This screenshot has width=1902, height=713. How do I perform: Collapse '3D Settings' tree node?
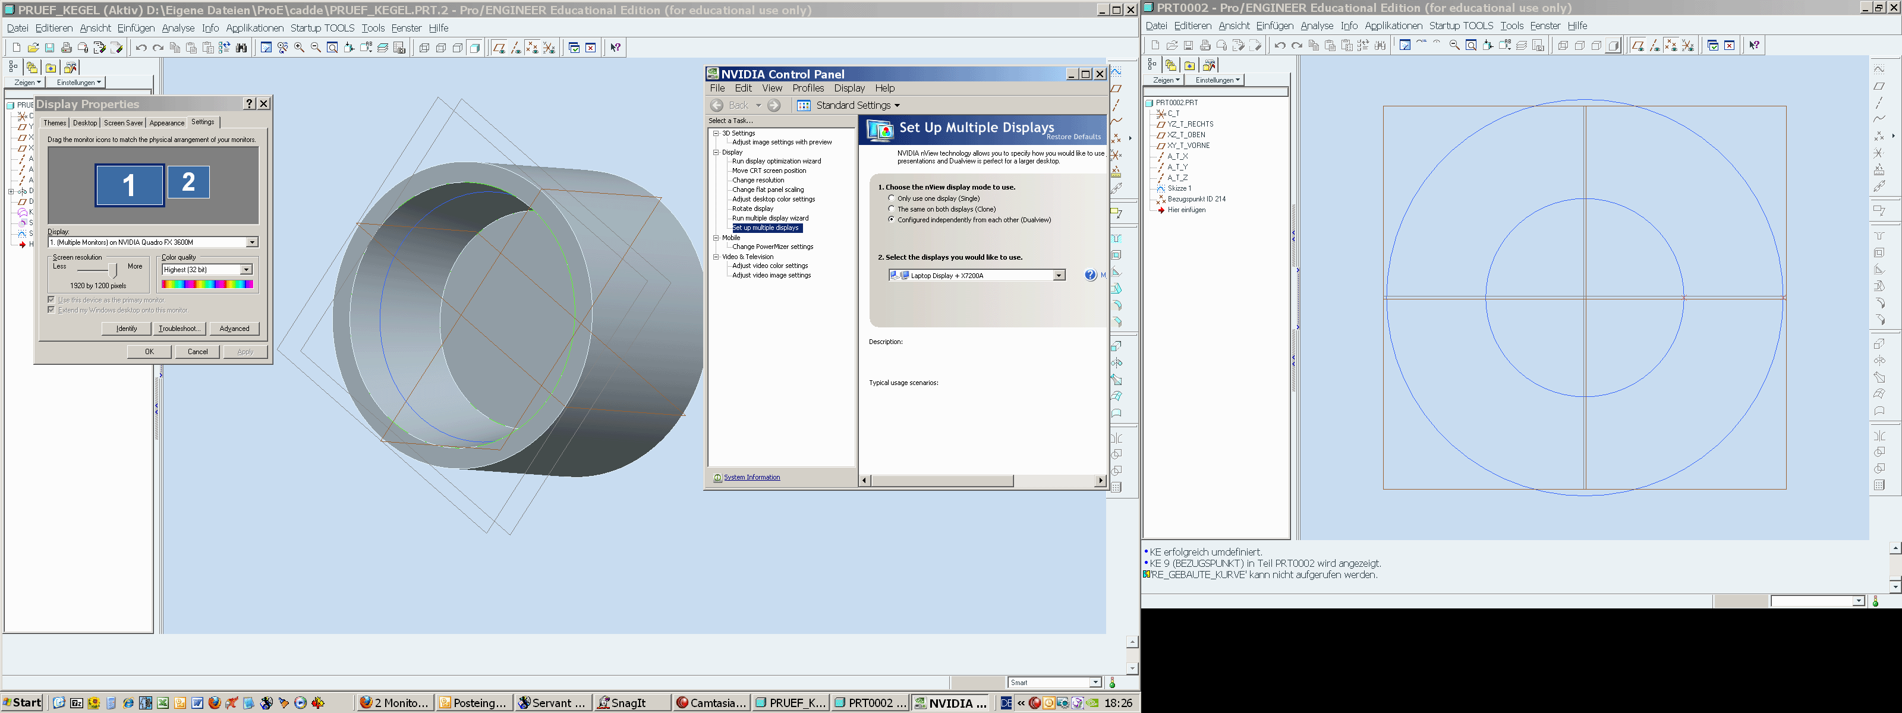point(716,134)
